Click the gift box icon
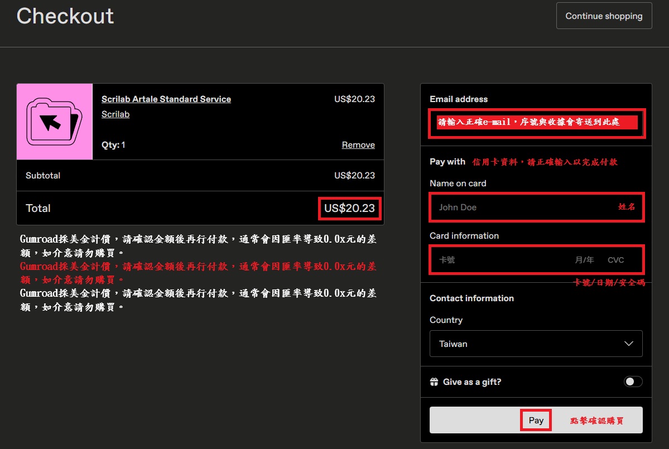This screenshot has width=669, height=449. (434, 382)
